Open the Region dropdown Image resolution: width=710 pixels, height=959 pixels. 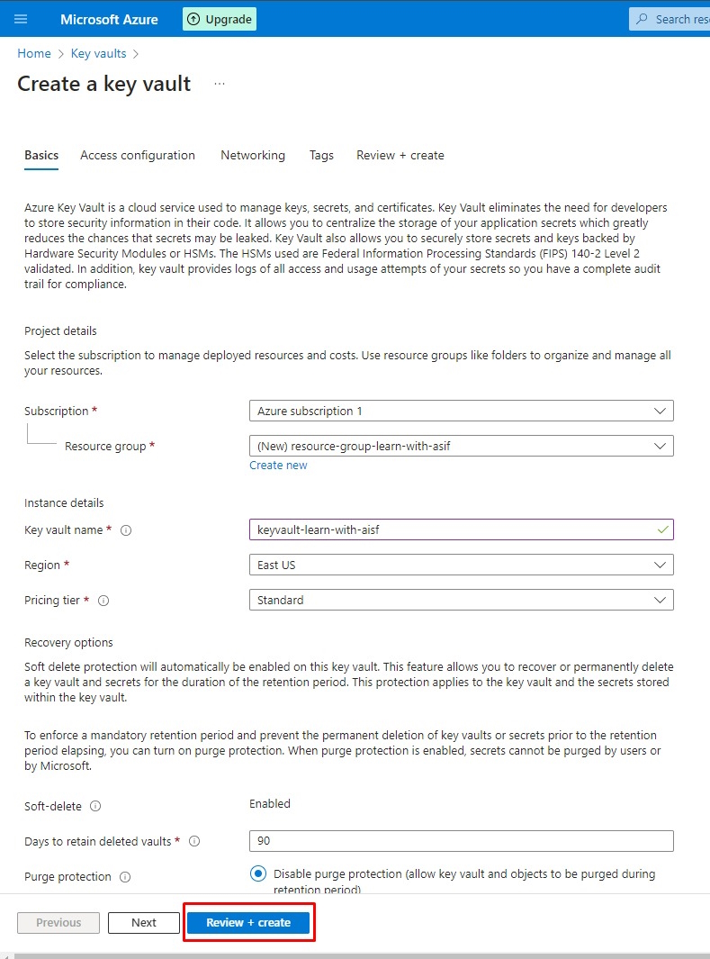[461, 565]
